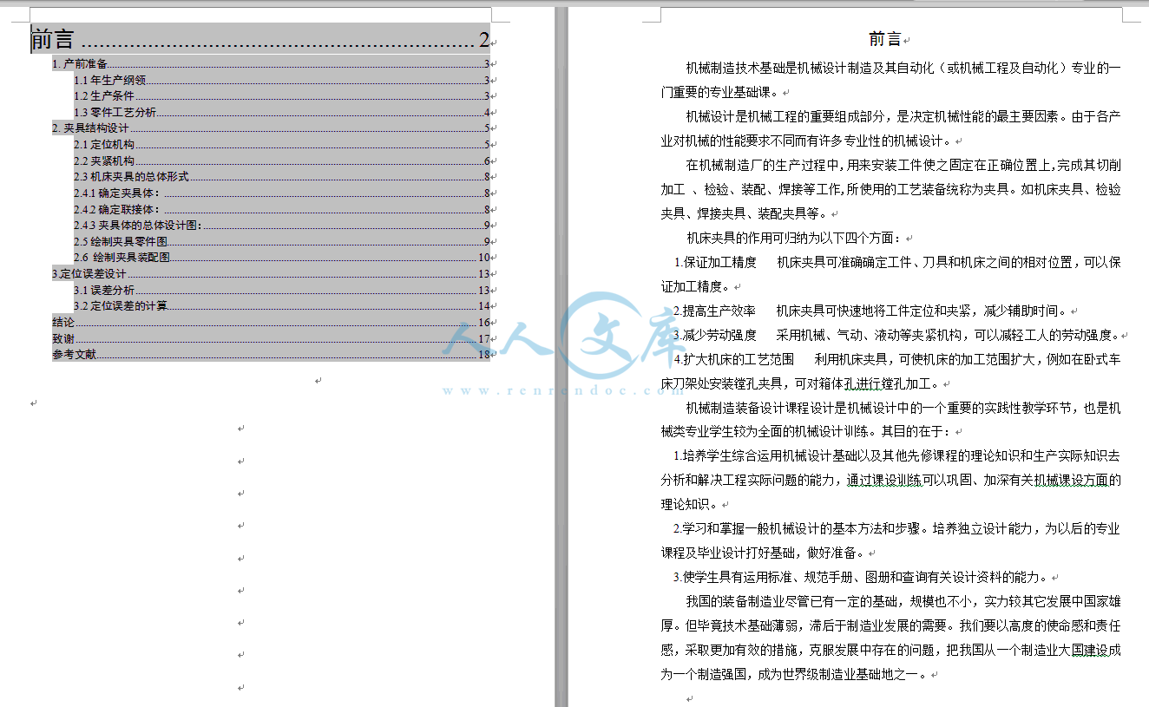Open the 结论 contents entry
Screen dimensions: 1149x707
[x=271, y=323]
